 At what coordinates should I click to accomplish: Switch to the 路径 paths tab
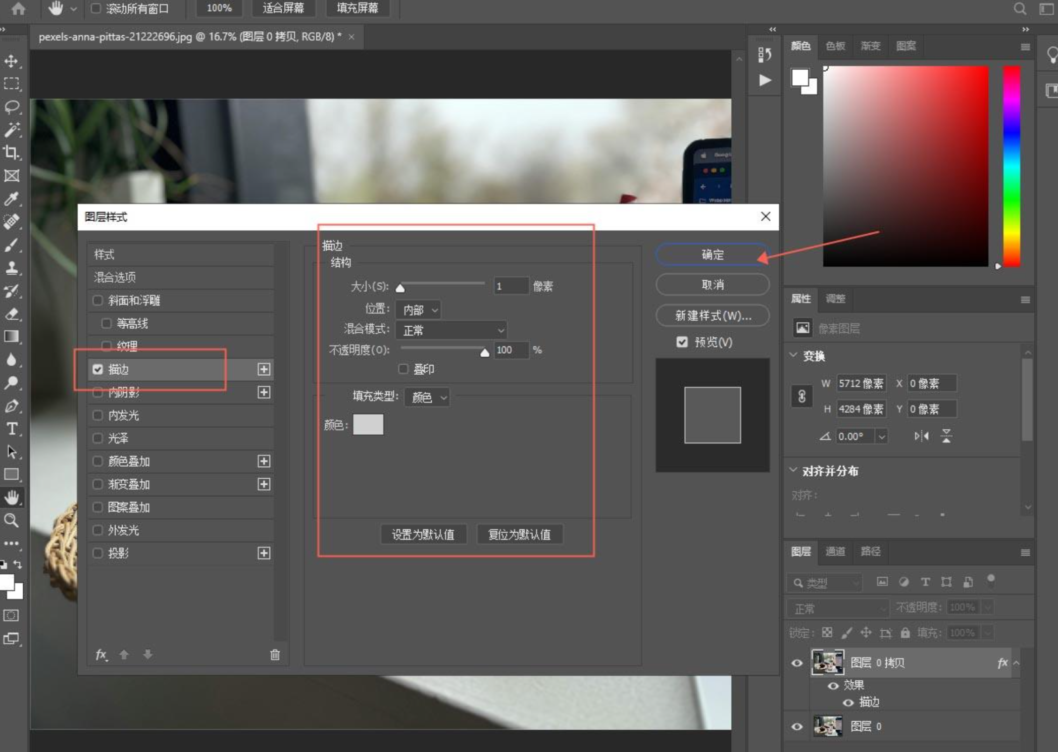(x=871, y=551)
